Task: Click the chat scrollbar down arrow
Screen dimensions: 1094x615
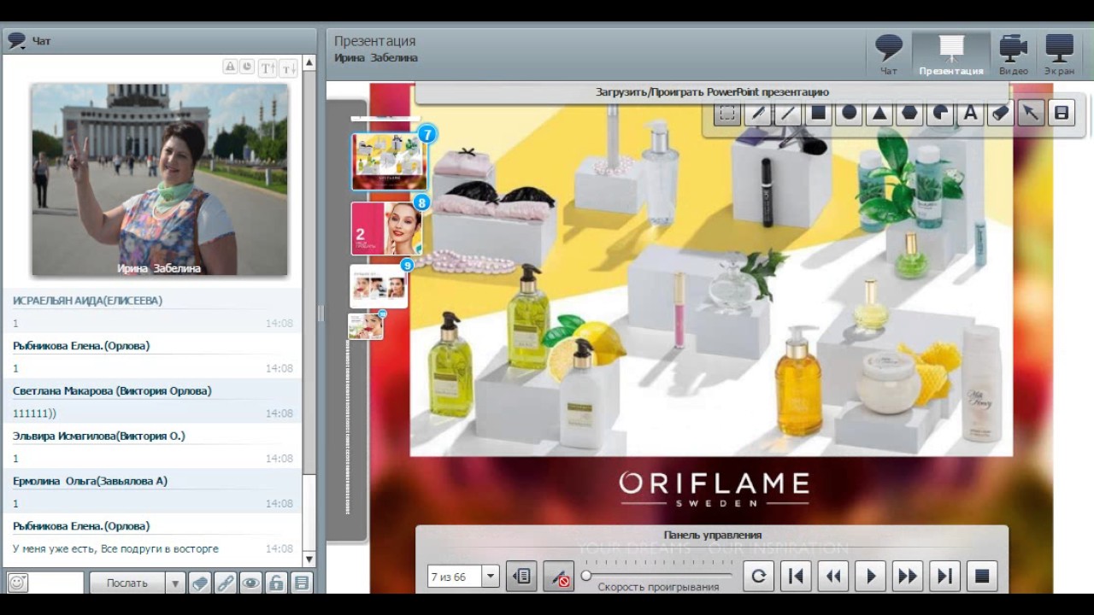Action: click(x=309, y=559)
